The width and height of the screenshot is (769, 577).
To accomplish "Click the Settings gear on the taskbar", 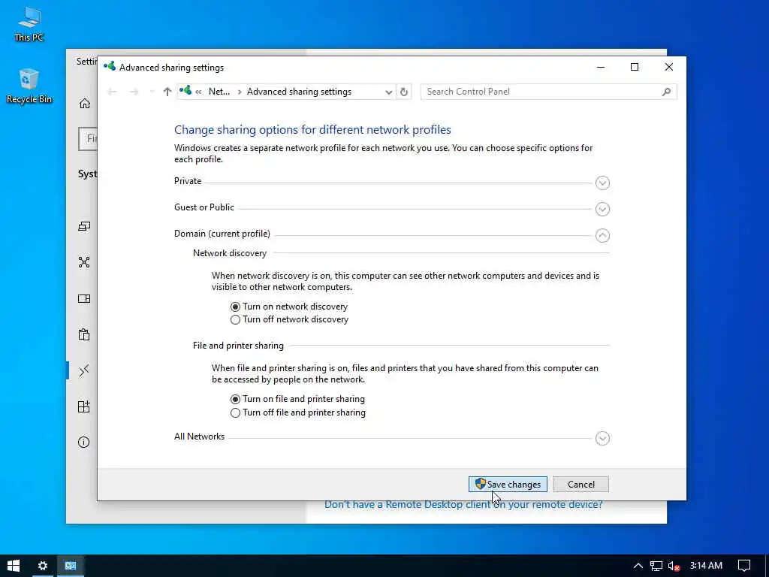I will [43, 566].
